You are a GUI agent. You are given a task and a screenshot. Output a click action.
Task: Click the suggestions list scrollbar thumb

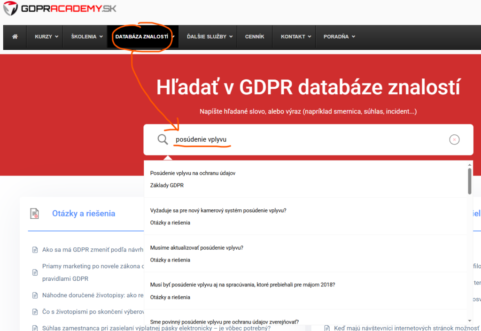469,181
